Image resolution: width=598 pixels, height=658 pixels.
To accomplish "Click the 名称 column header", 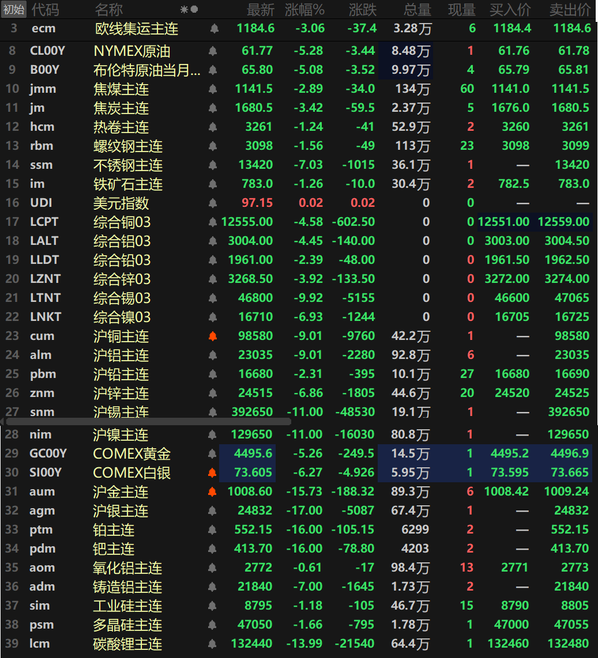I will 108,9.
